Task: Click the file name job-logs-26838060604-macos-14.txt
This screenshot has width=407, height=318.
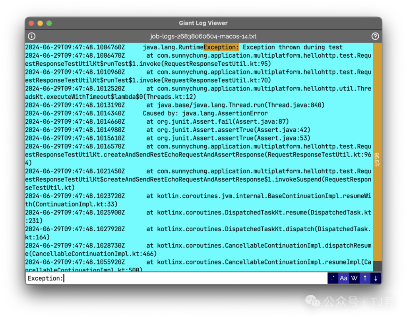Action: coord(203,36)
